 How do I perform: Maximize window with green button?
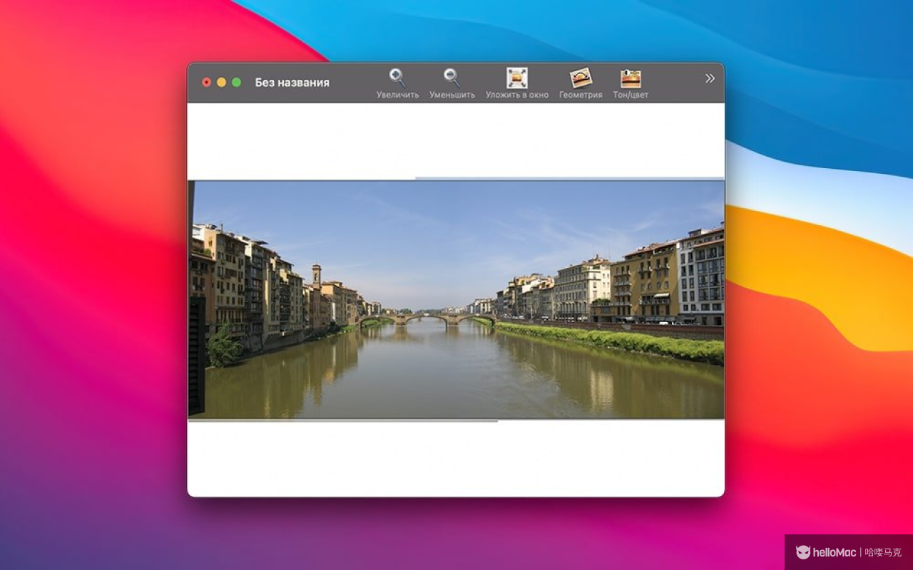pyautogui.click(x=237, y=83)
